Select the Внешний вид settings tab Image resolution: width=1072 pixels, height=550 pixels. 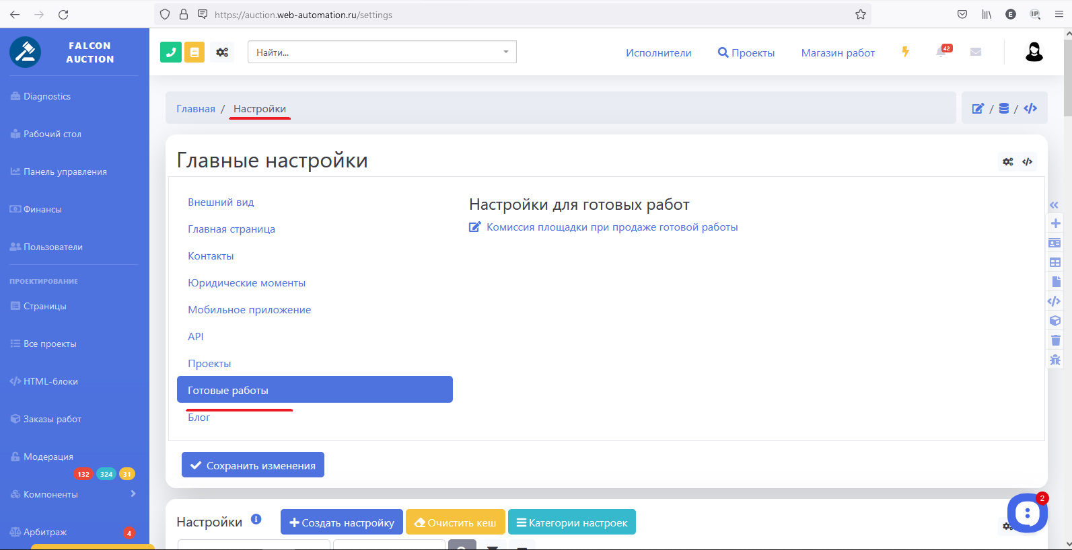coord(221,202)
